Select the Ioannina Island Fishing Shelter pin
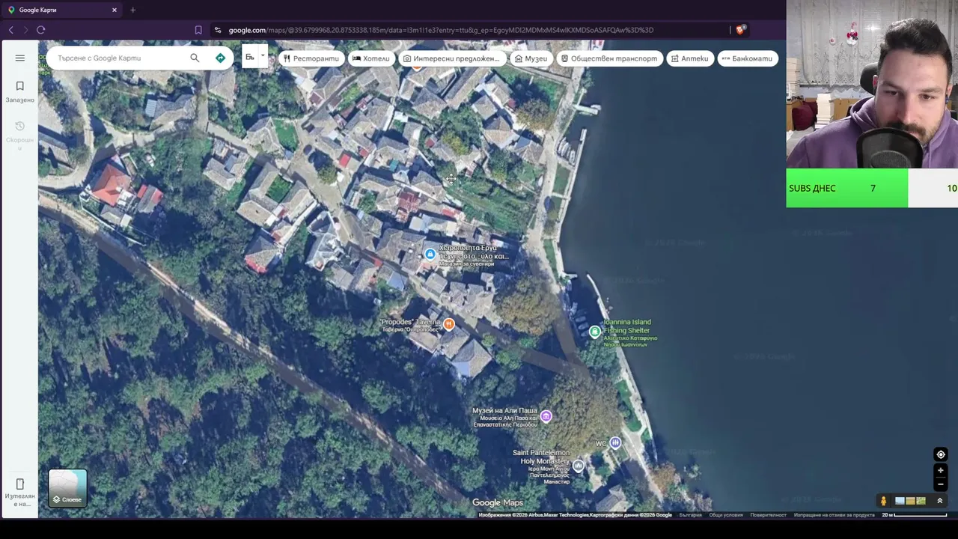 click(595, 331)
